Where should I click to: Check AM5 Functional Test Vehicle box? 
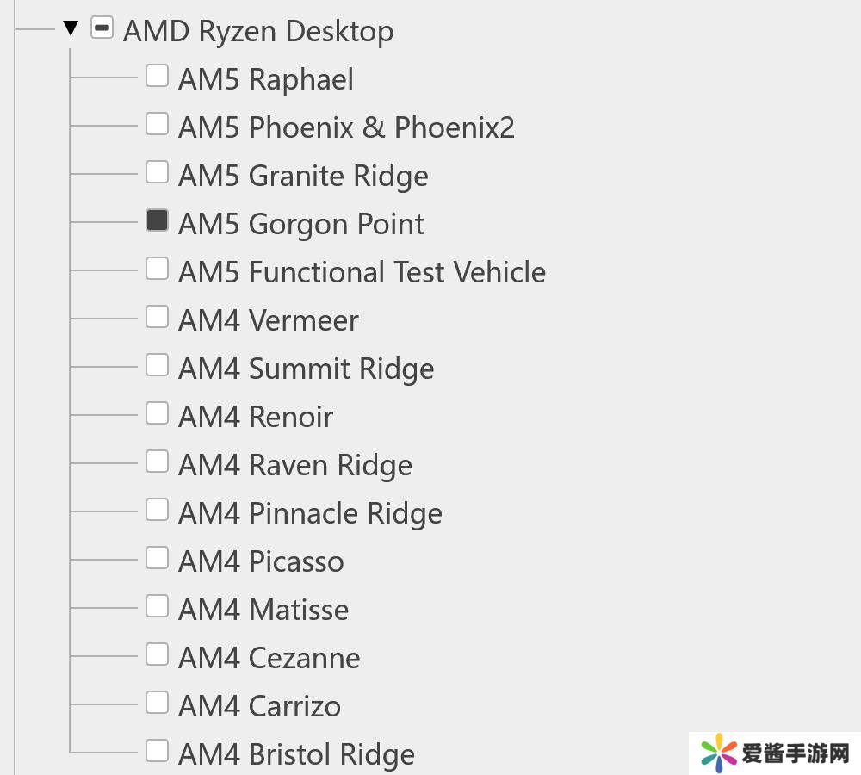pos(157,270)
